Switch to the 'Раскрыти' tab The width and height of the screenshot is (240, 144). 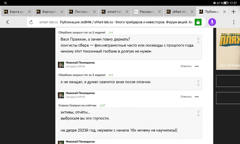(145, 12)
